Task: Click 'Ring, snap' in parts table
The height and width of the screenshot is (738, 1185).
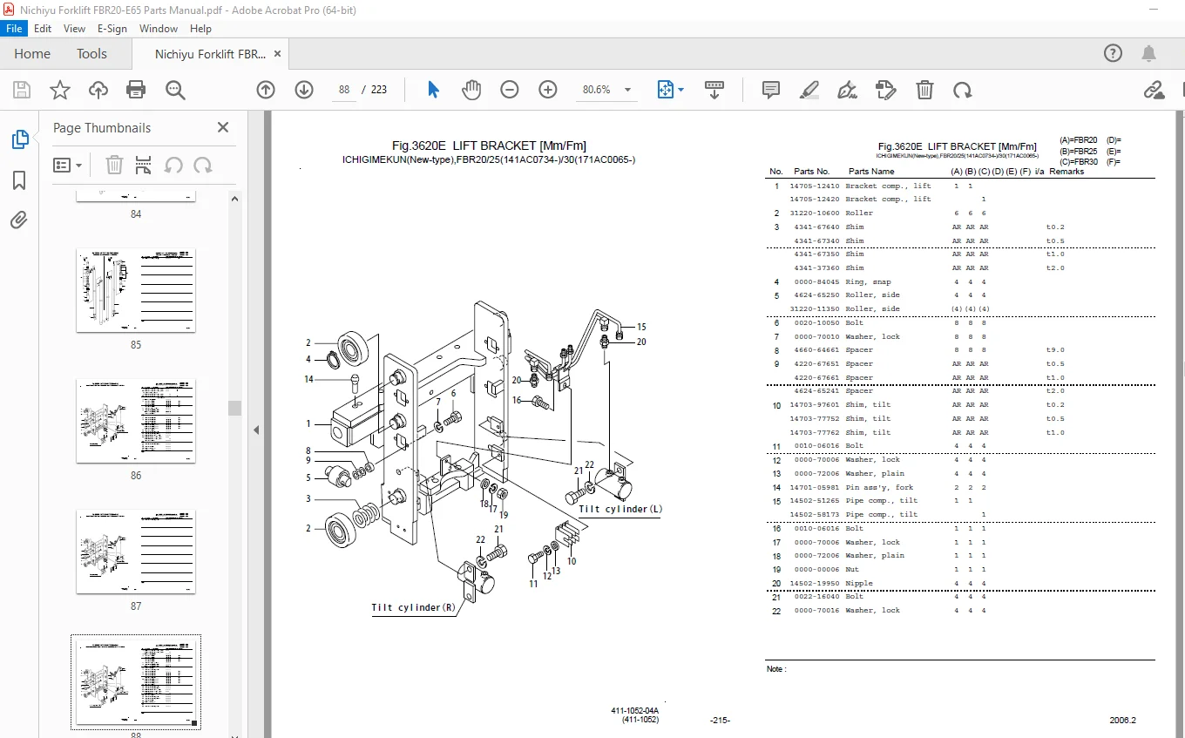Action: [x=868, y=281]
